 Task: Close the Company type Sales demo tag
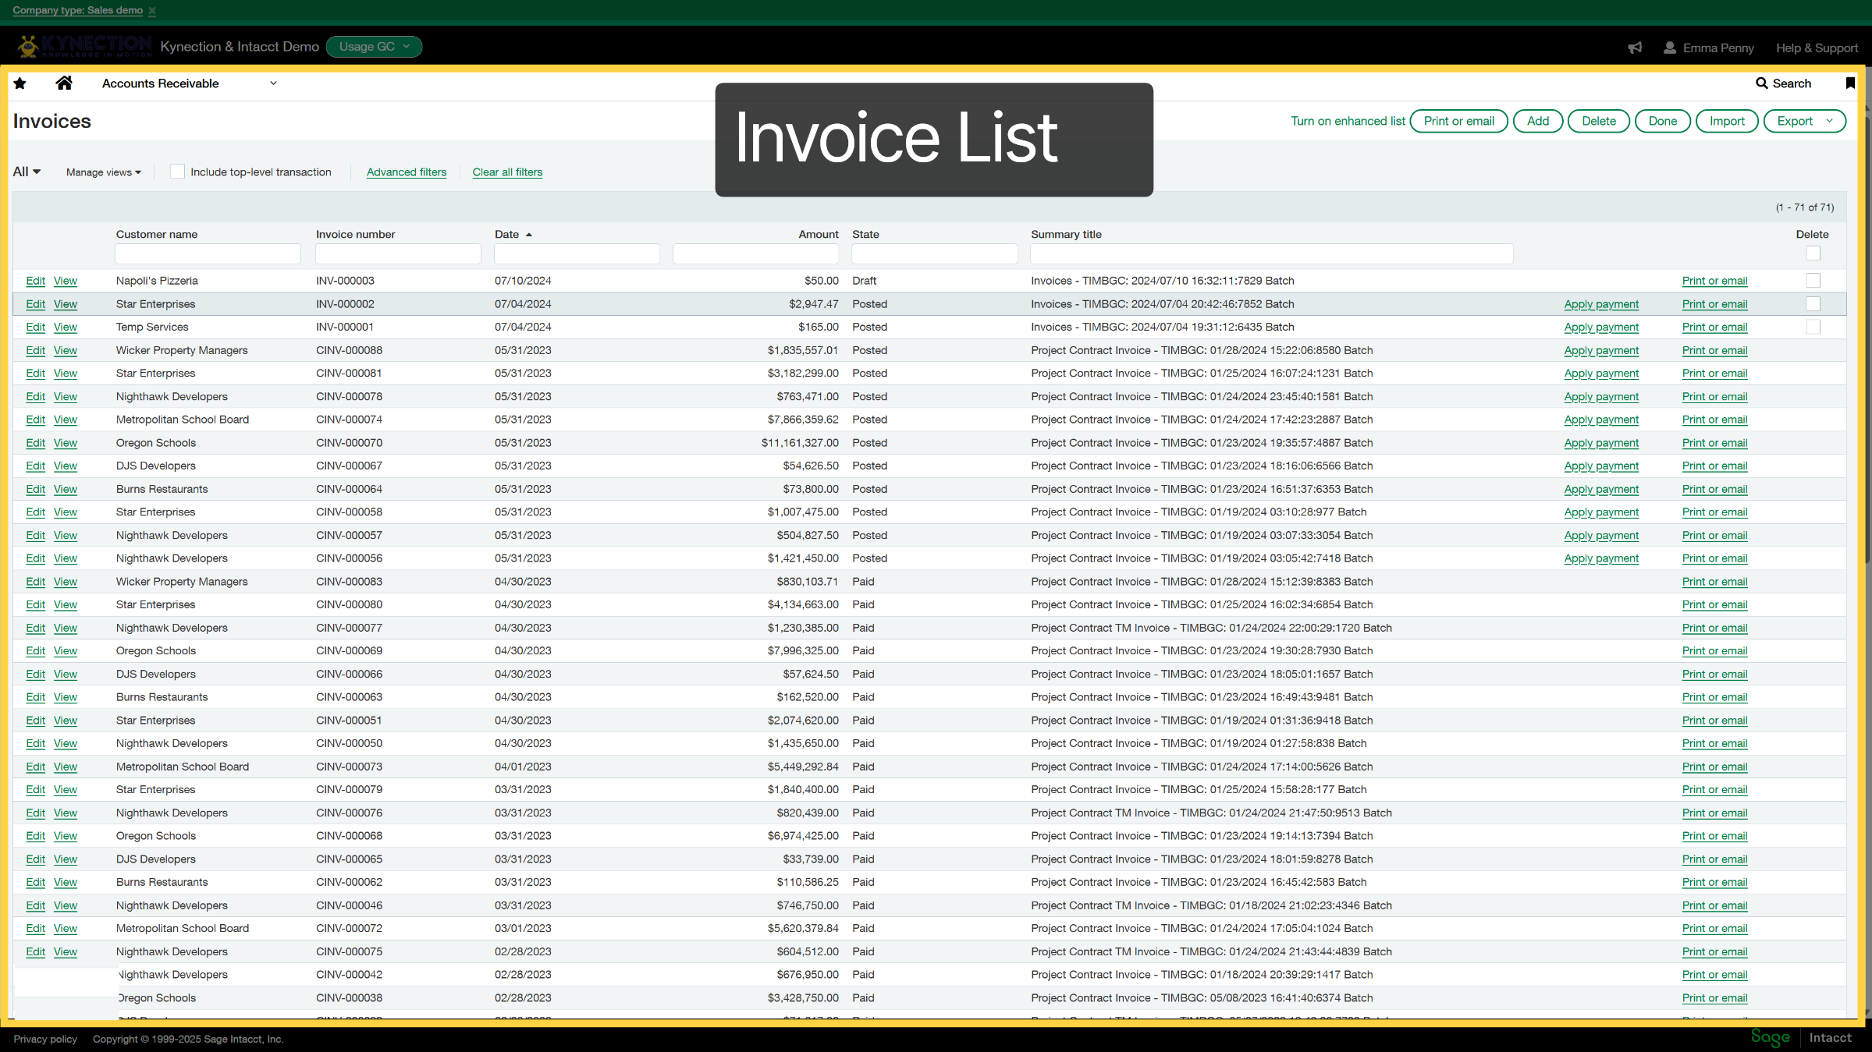tap(152, 11)
